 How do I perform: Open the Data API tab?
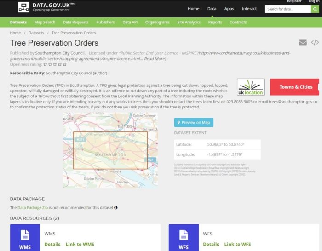tap(130, 22)
